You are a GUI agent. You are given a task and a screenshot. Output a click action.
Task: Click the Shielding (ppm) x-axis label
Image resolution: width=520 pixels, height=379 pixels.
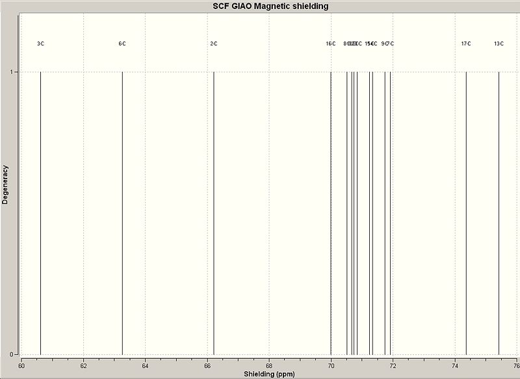click(x=269, y=374)
